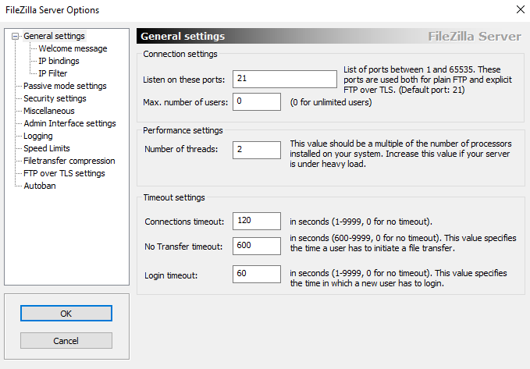
Task: Click the Listen on these ports field
Action: tap(283, 80)
